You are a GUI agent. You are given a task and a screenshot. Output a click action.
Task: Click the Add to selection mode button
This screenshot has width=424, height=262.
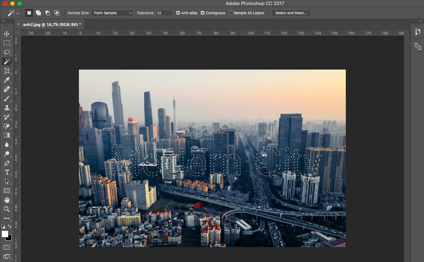pyautogui.click(x=38, y=12)
